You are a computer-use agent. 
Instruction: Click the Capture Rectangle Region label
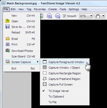(65, 73)
